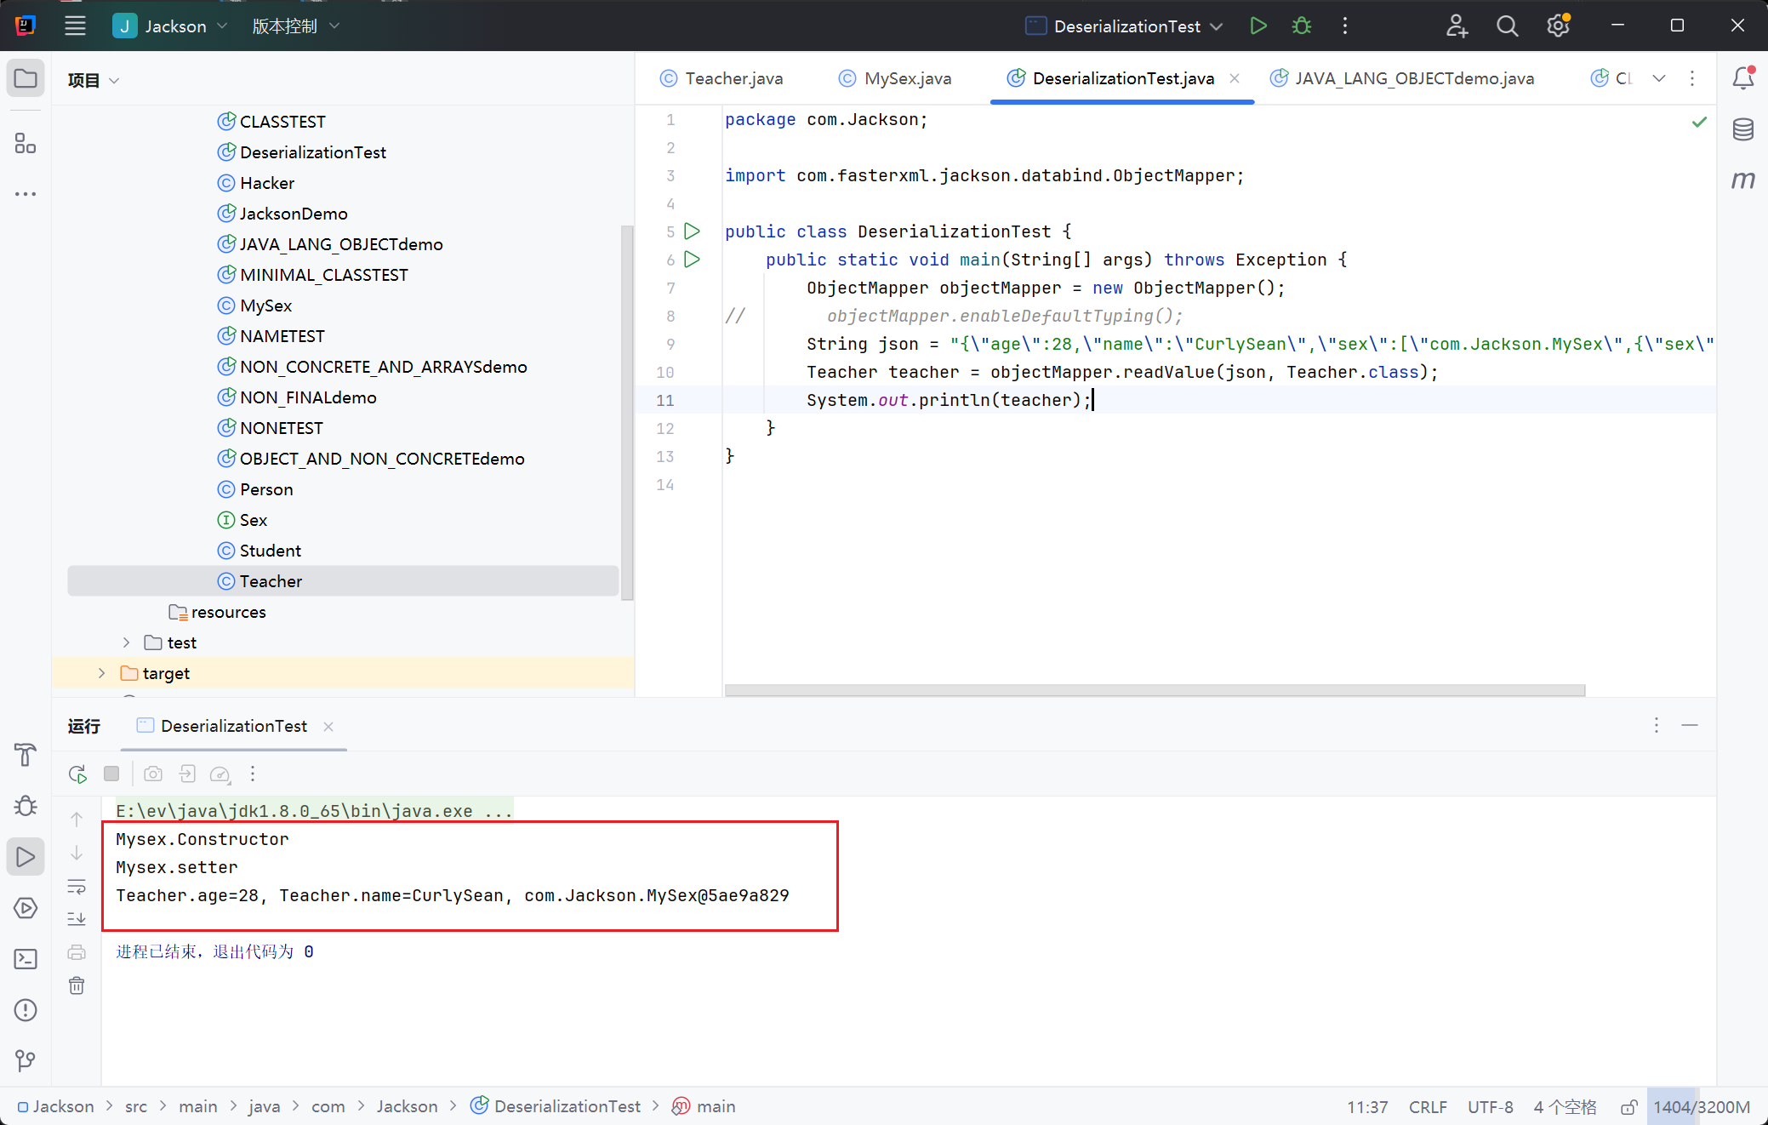Viewport: 1768px width, 1125px height.
Task: Close DeserializationTest run tab
Action: [328, 726]
